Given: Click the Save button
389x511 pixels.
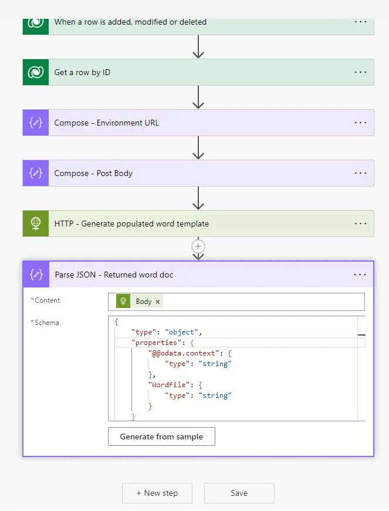Looking at the screenshot, I should click(x=239, y=493).
